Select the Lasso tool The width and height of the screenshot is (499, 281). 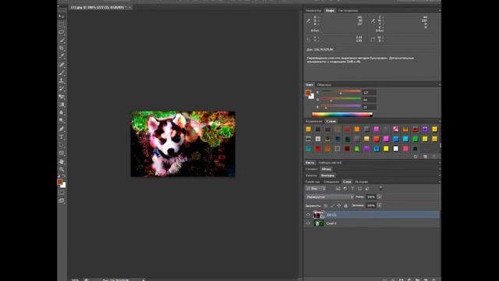tap(62, 32)
